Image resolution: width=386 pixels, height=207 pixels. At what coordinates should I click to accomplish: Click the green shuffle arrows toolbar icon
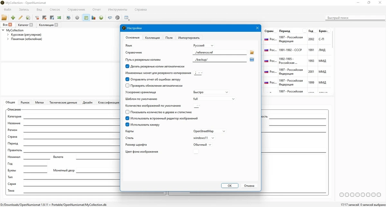click(59, 18)
